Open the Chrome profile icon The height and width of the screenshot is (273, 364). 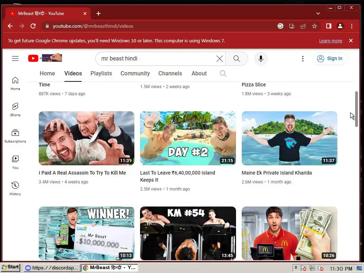tap(340, 26)
